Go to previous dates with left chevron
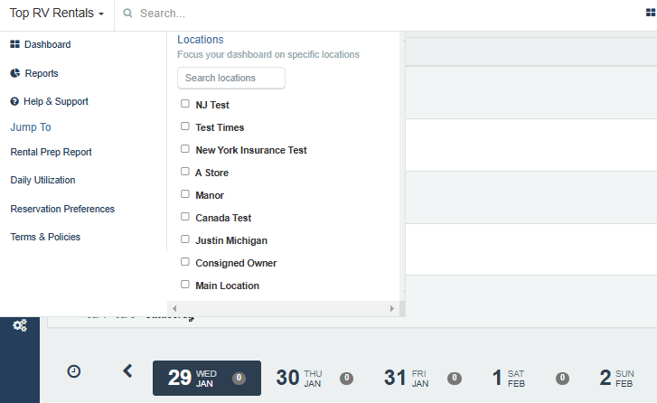 tap(127, 370)
